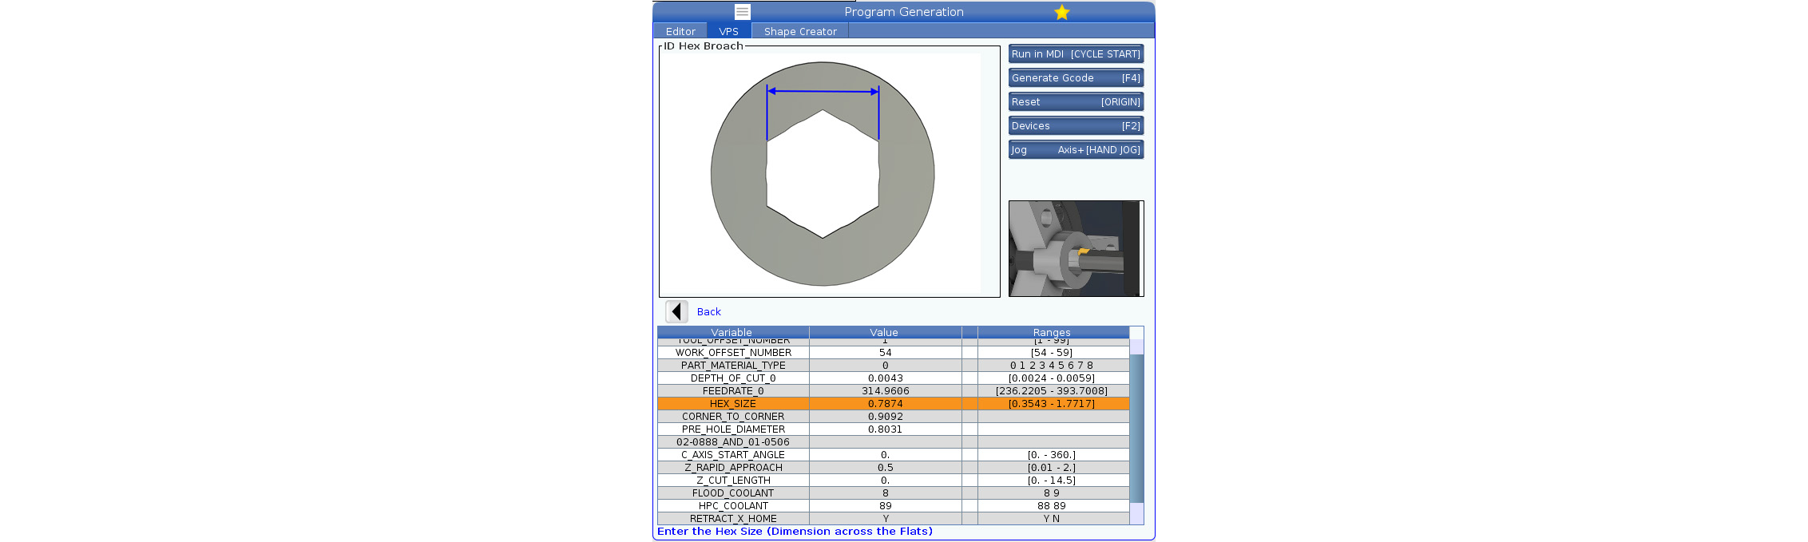The image size is (1808, 542).
Task: Click the 02-0888_AND_01-0506 row label
Action: 733,442
